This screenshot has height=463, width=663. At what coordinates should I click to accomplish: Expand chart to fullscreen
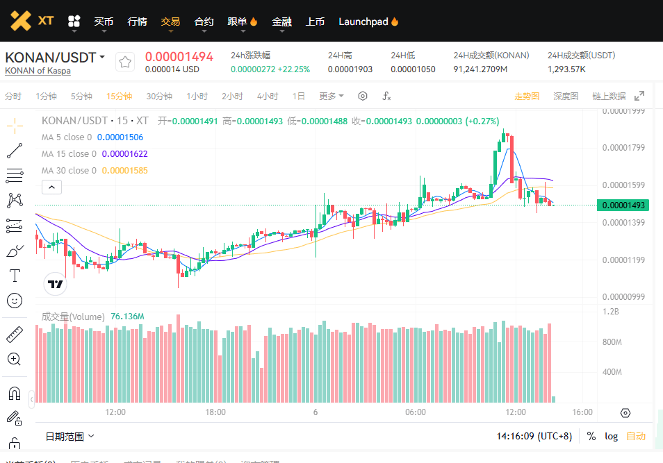pyautogui.click(x=639, y=96)
